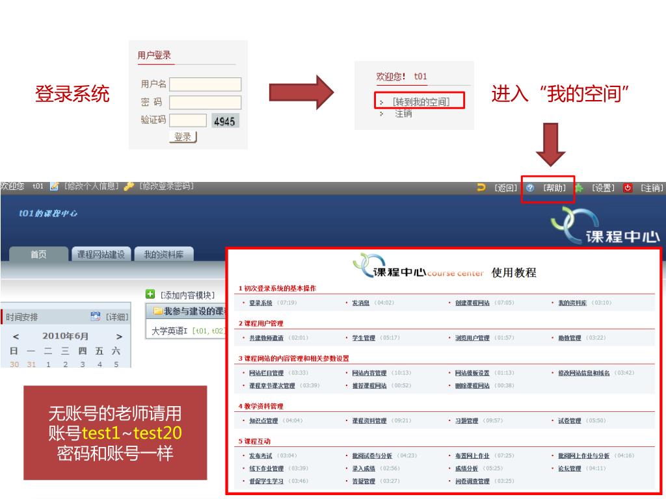Click [注销] in the top bar

pyautogui.click(x=652, y=188)
